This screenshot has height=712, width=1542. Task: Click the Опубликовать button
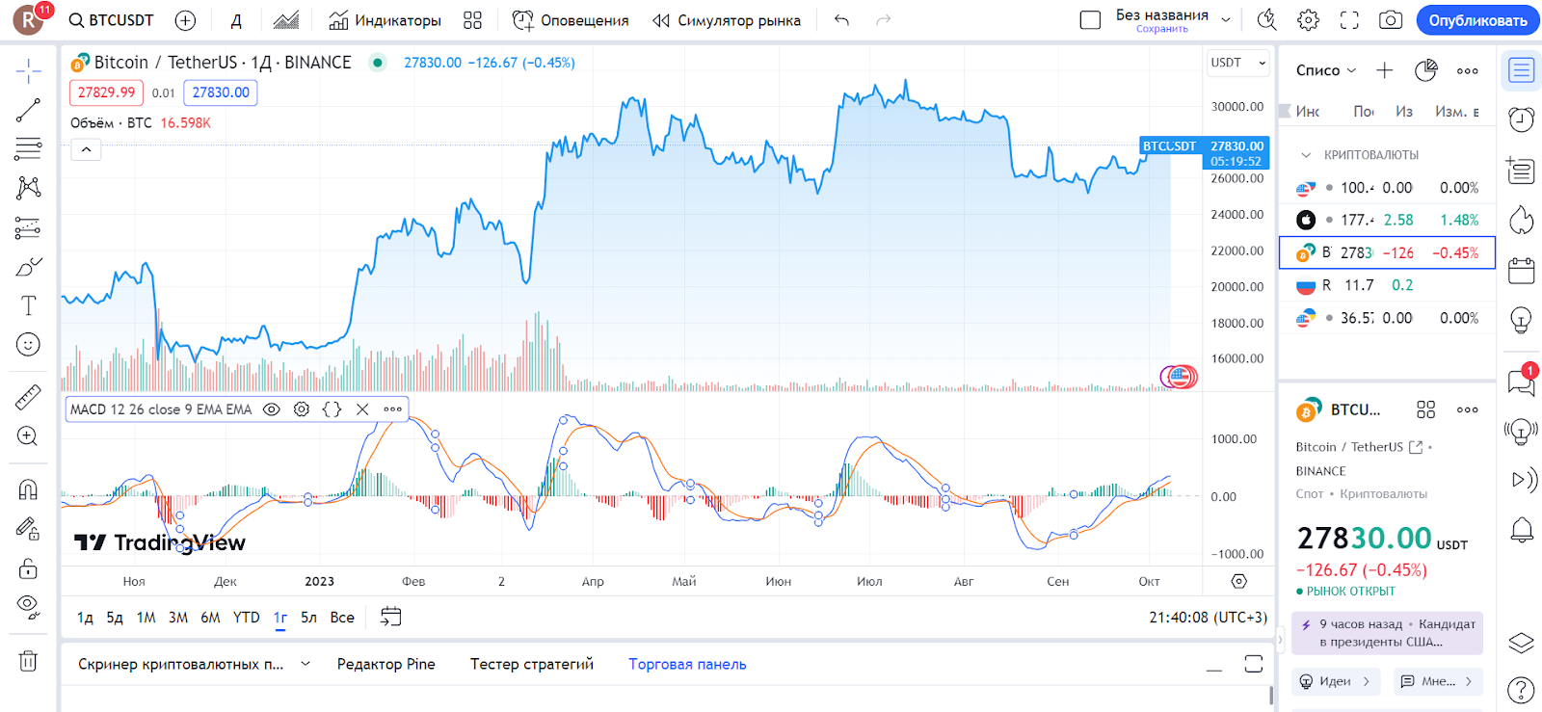point(1477,20)
